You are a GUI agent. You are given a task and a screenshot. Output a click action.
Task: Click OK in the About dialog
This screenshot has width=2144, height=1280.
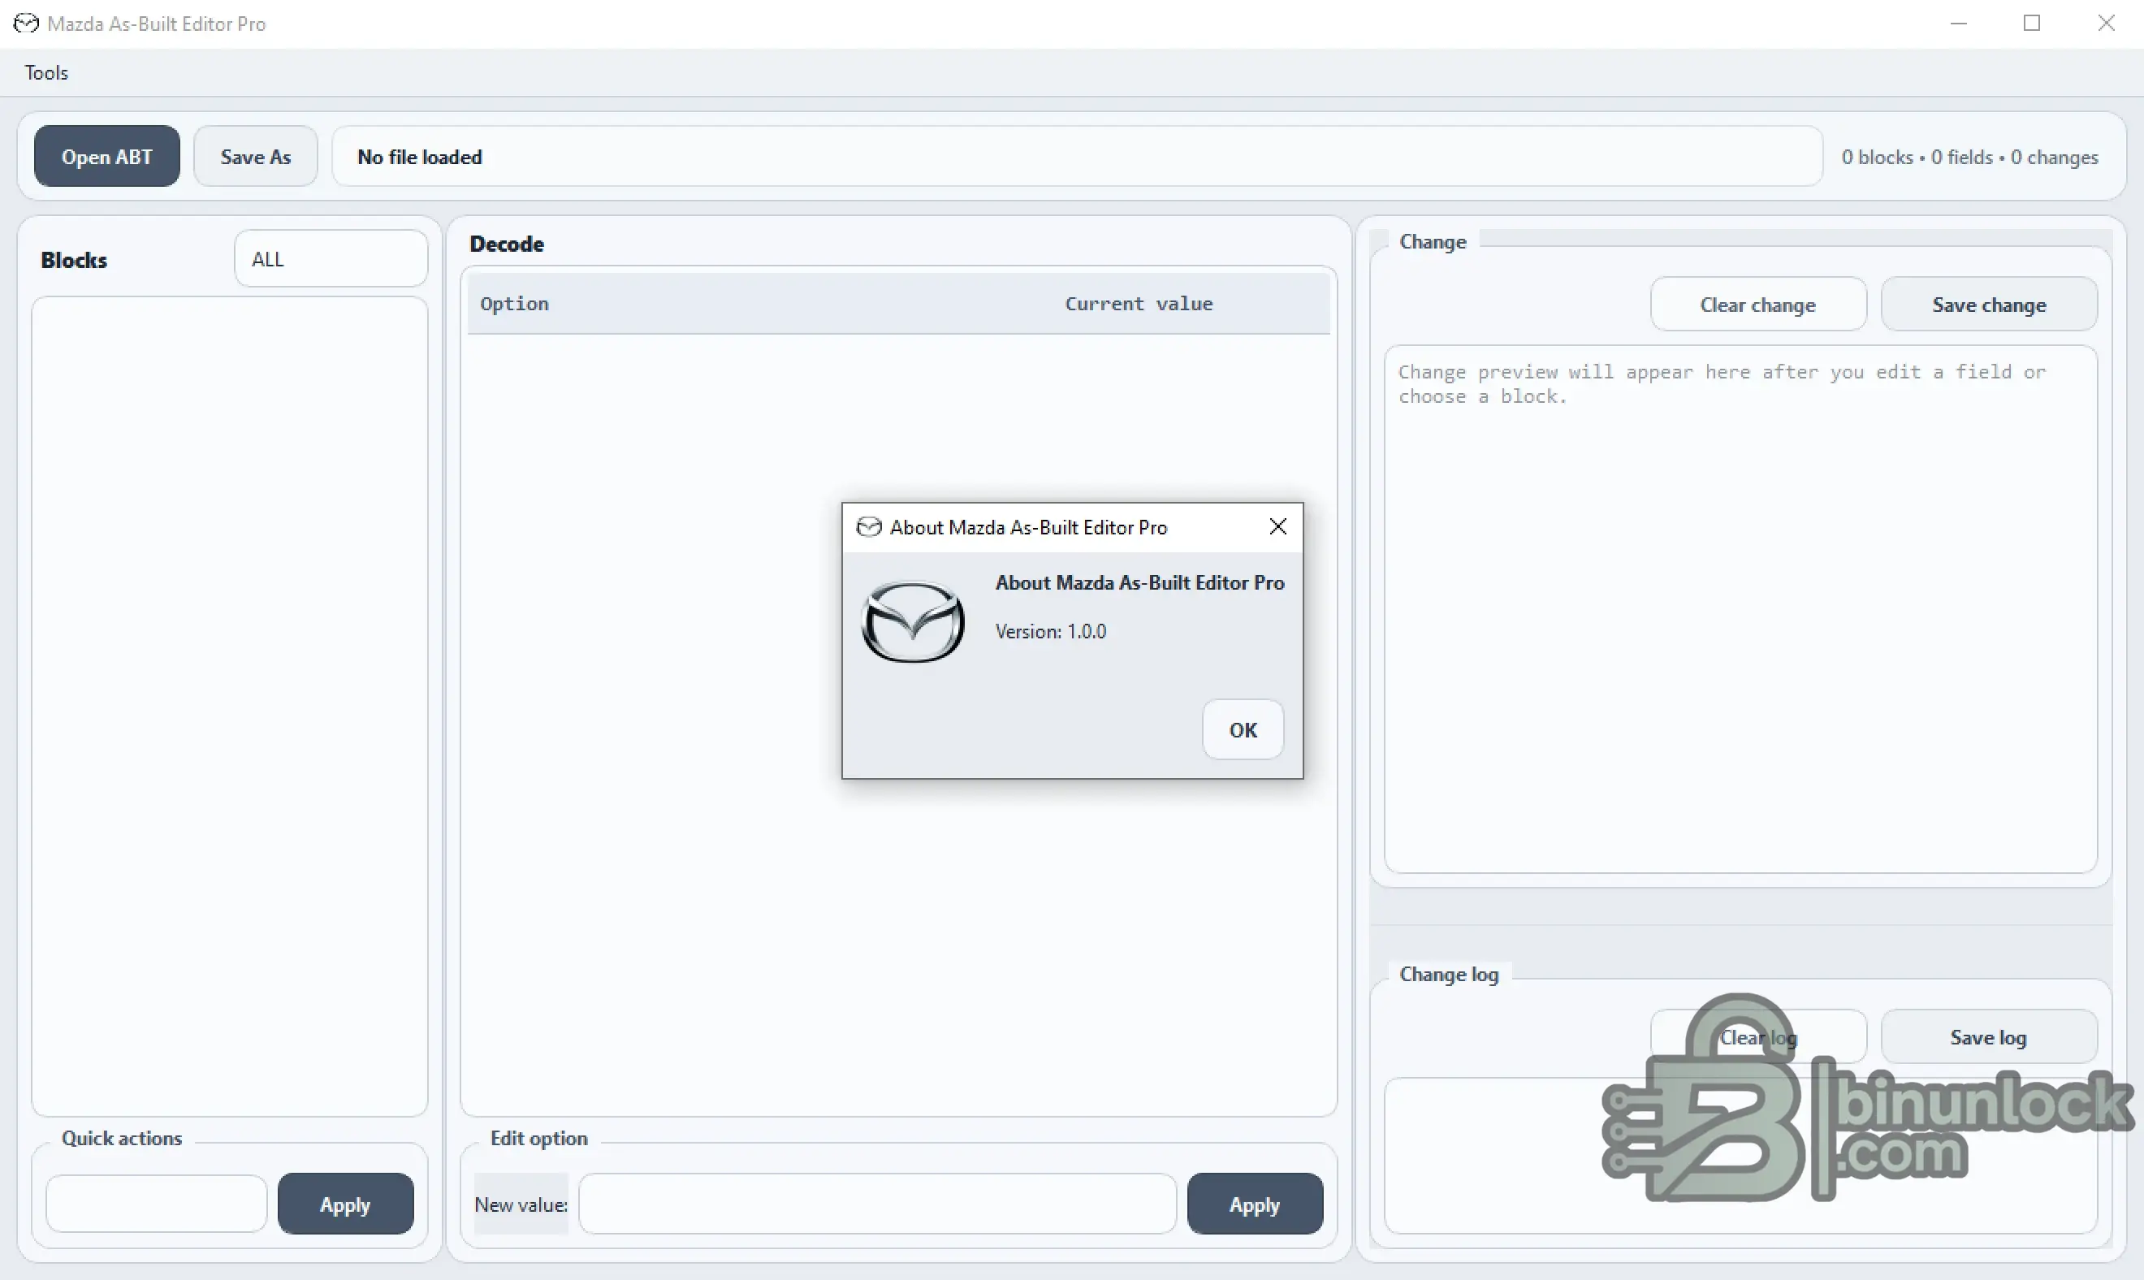(x=1243, y=729)
